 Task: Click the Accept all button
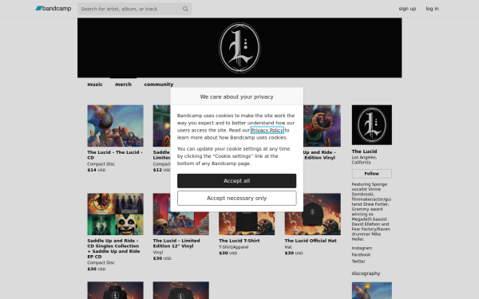click(x=237, y=181)
